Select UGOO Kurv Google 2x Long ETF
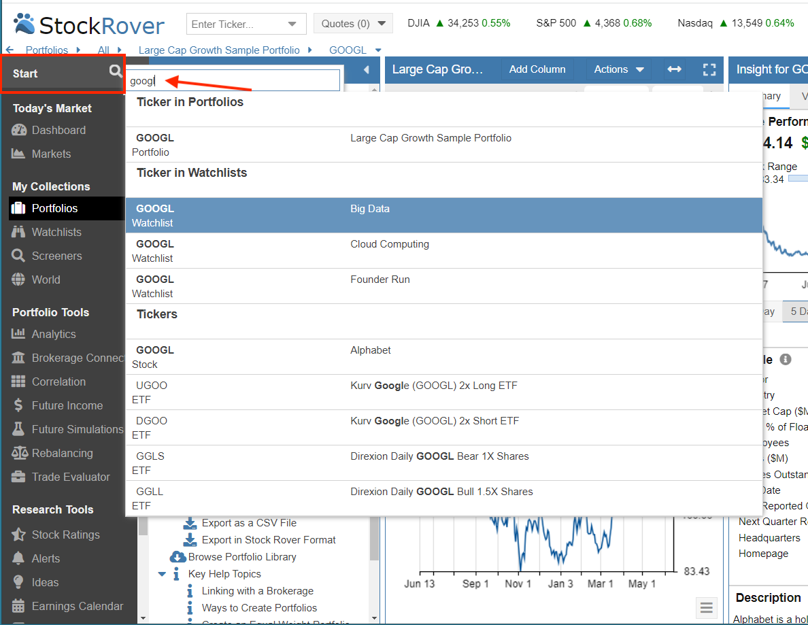808x625 pixels. click(x=443, y=392)
